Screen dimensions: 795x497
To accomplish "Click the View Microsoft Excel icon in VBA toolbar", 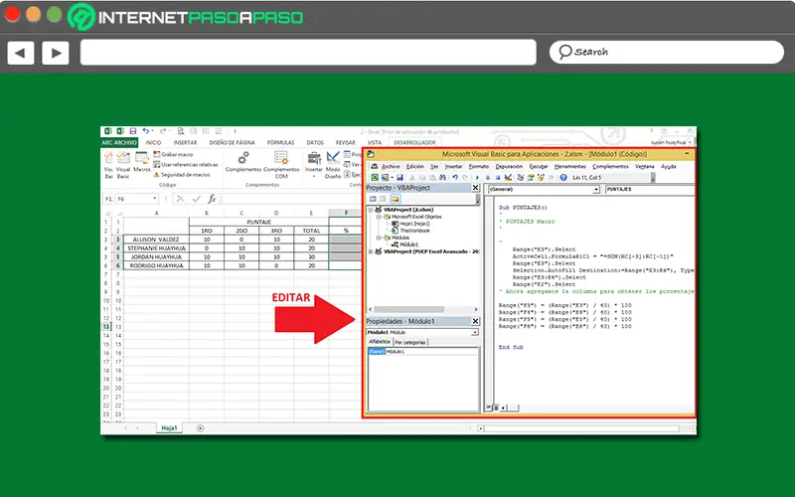I will tap(375, 178).
